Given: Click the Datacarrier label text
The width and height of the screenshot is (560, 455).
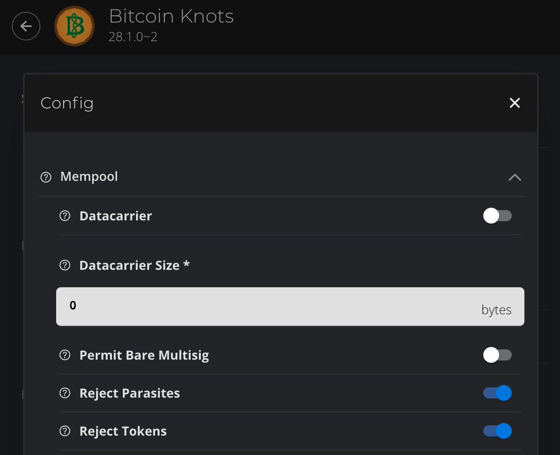Looking at the screenshot, I should point(116,216).
